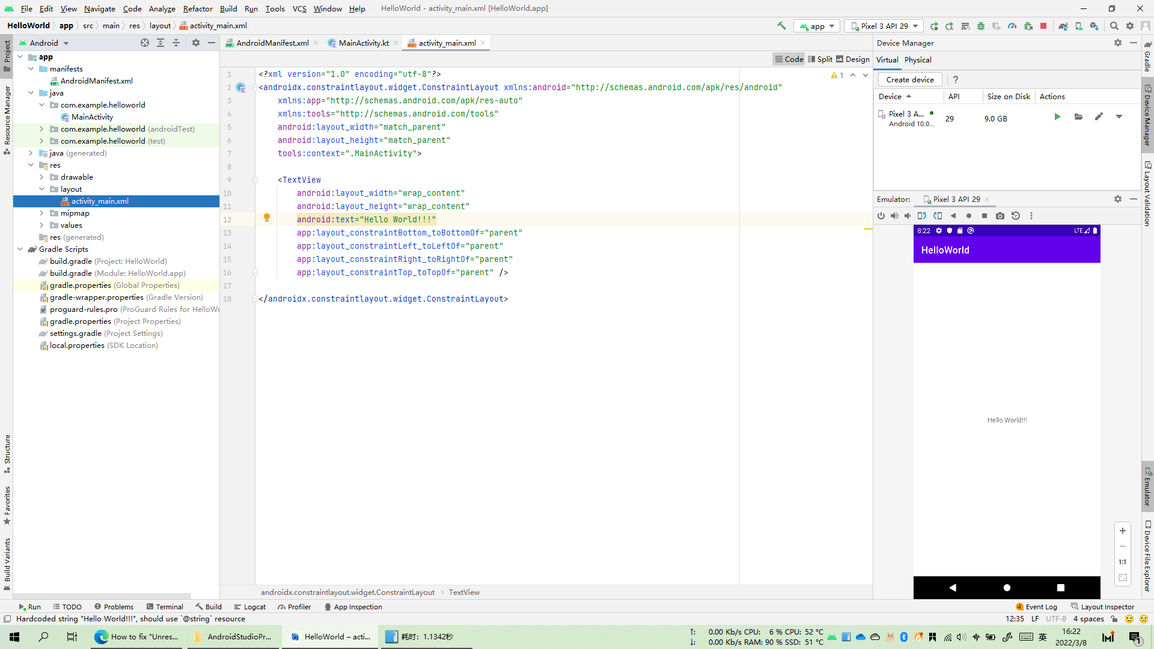Click emulator power button icon
Image resolution: width=1154 pixels, height=649 pixels.
point(881,216)
